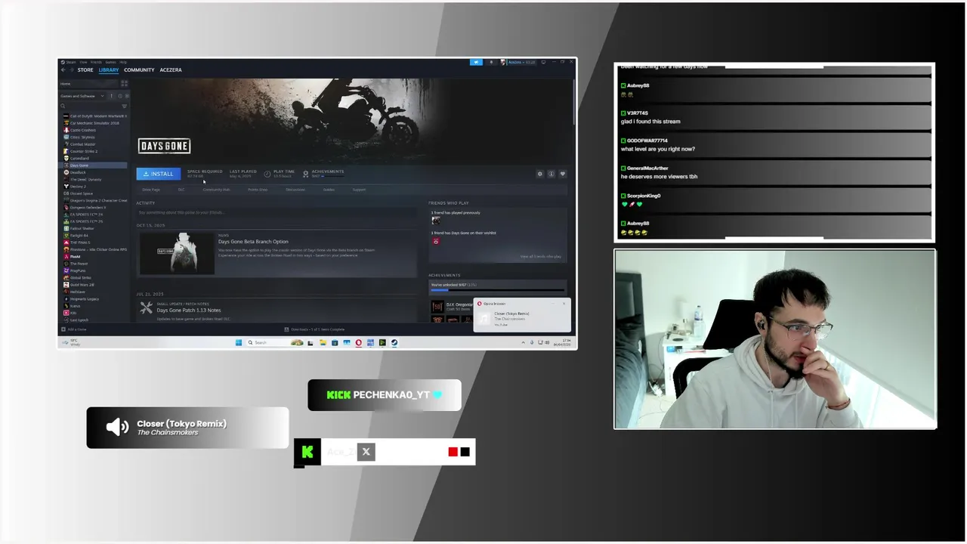Select Counter-Strike 2 in the library list
The width and height of the screenshot is (967, 544).
point(94,151)
